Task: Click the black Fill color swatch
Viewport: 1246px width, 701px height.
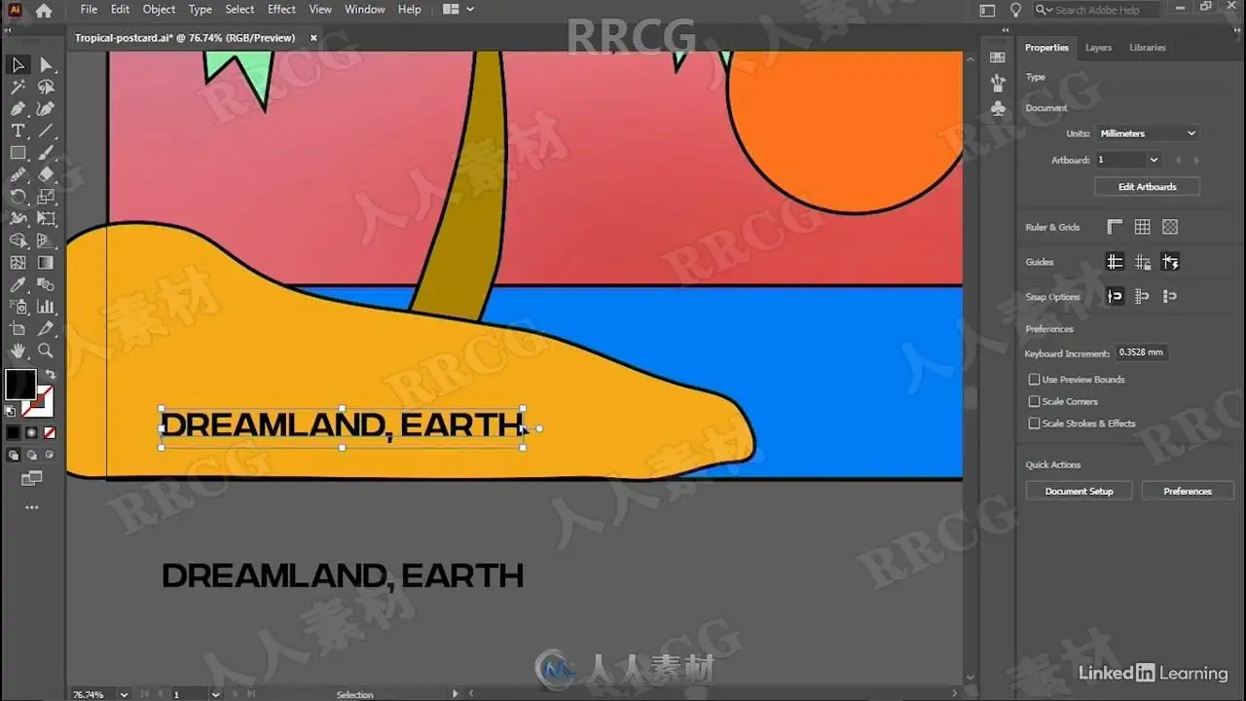Action: (x=20, y=385)
